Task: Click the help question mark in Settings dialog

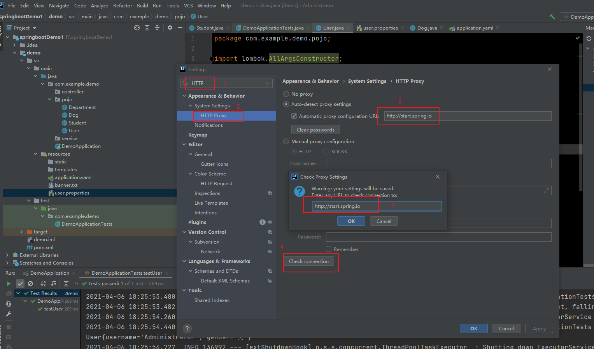Action: 187,328
